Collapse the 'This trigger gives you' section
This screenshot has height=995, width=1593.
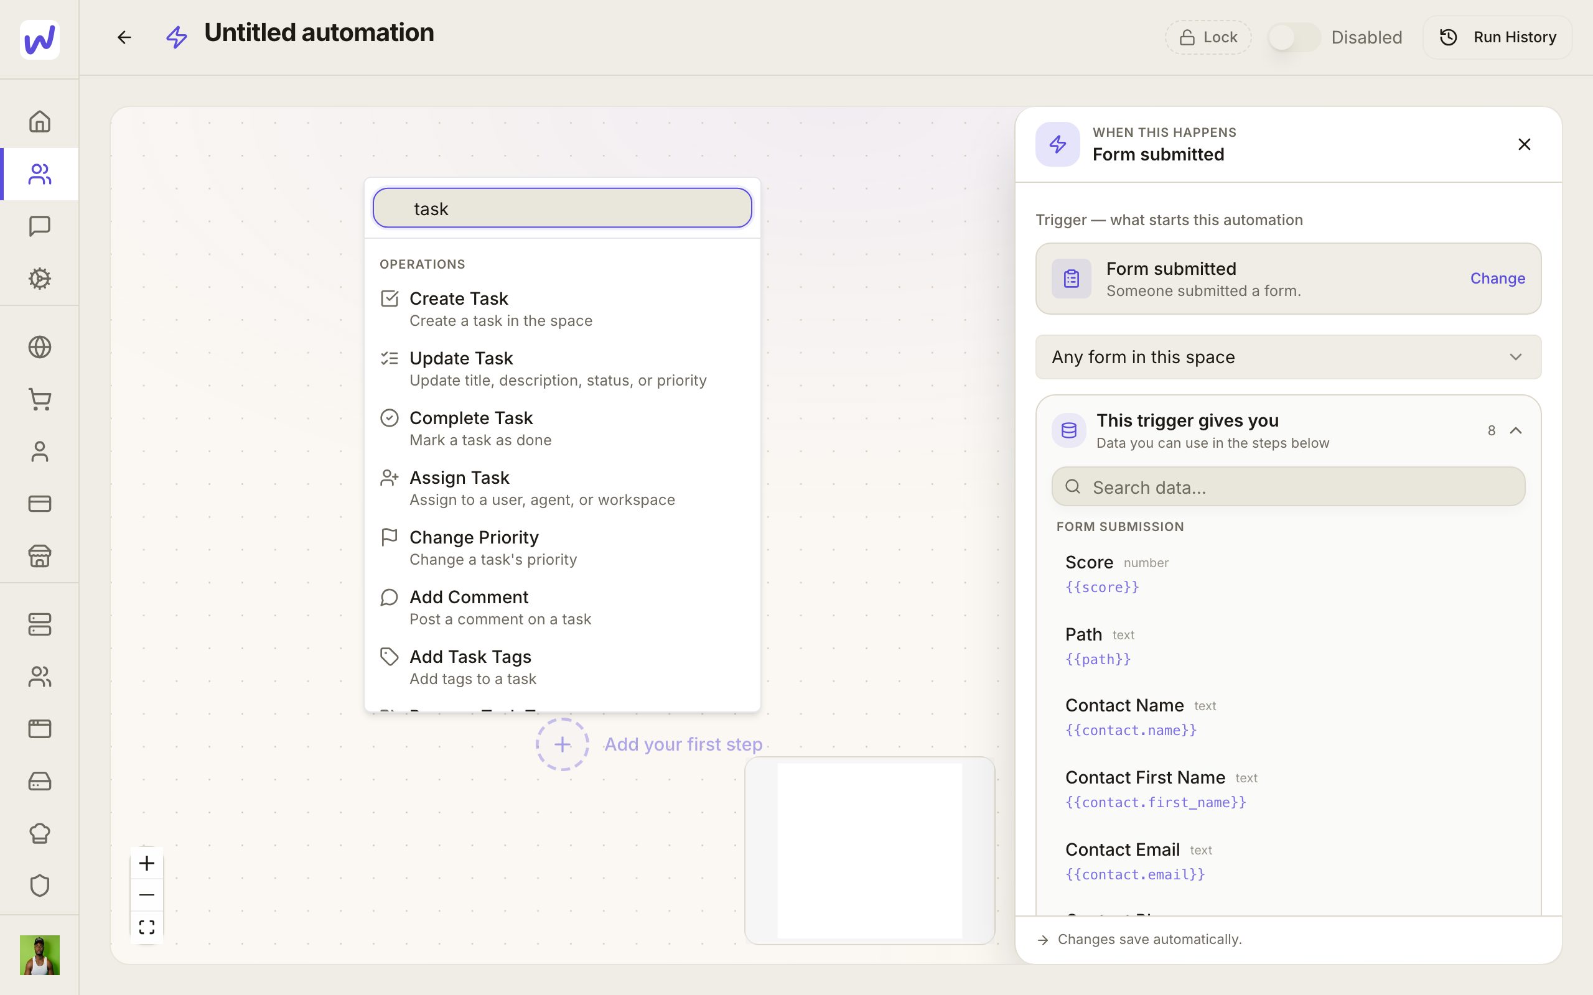1515,430
